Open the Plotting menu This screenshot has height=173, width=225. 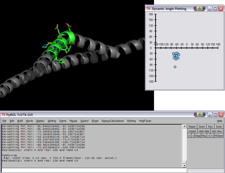pos(131,121)
